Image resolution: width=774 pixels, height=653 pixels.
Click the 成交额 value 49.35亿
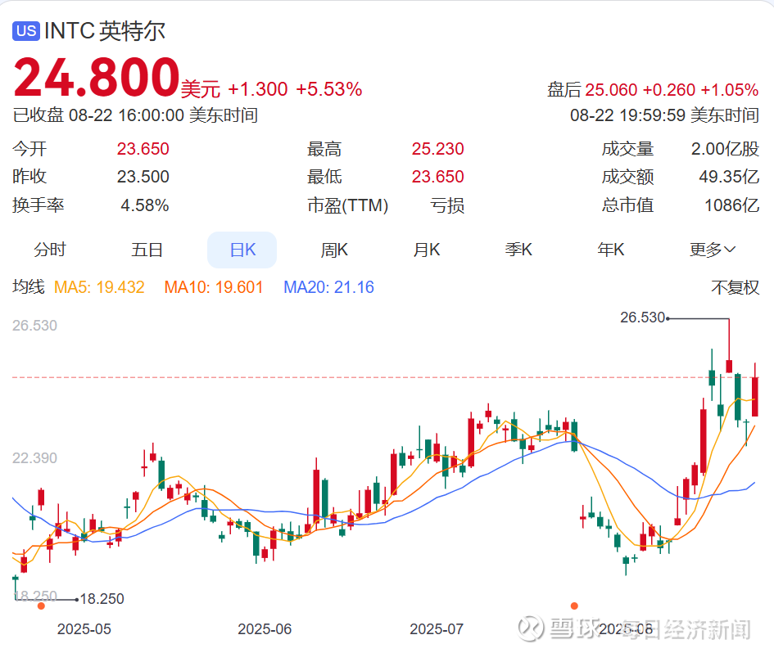click(729, 177)
